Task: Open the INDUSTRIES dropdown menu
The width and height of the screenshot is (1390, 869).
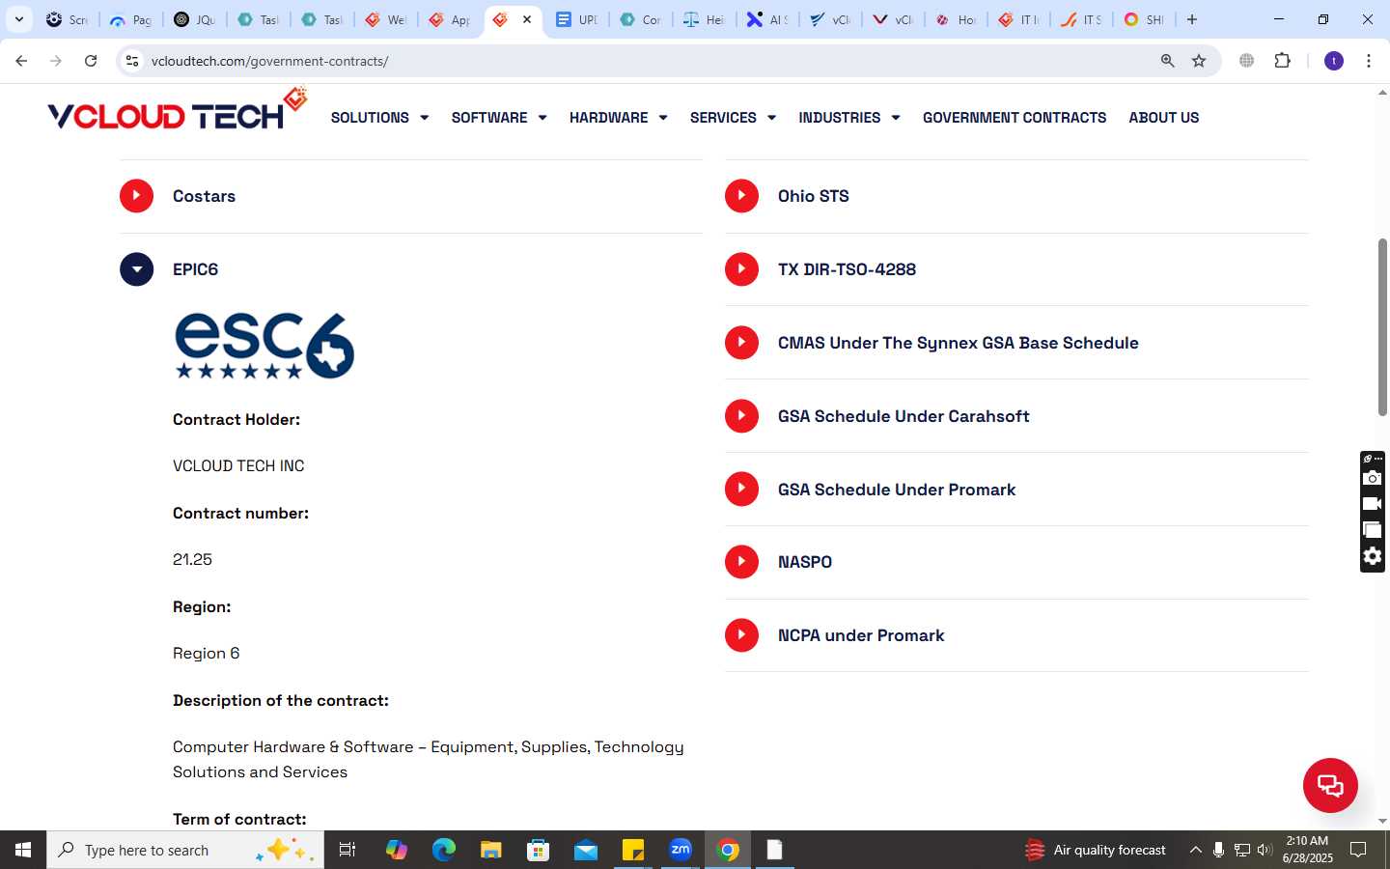Action: click(849, 118)
